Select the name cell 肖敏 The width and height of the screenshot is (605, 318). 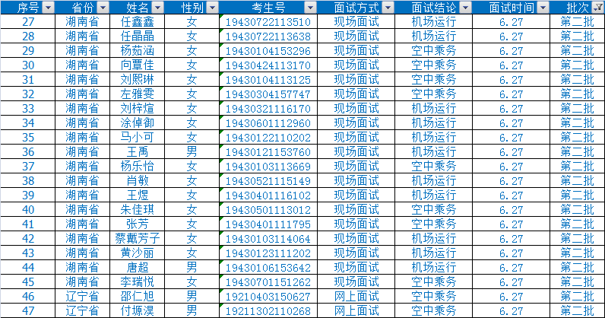[x=138, y=181]
